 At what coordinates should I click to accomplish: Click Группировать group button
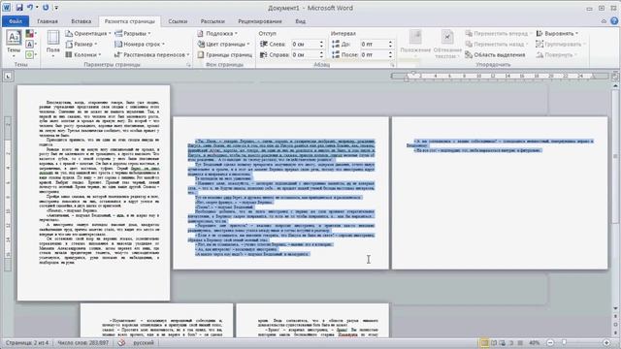pos(561,45)
